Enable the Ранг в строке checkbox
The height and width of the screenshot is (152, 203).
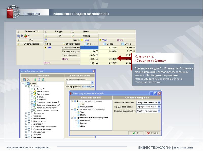tap(32, 92)
